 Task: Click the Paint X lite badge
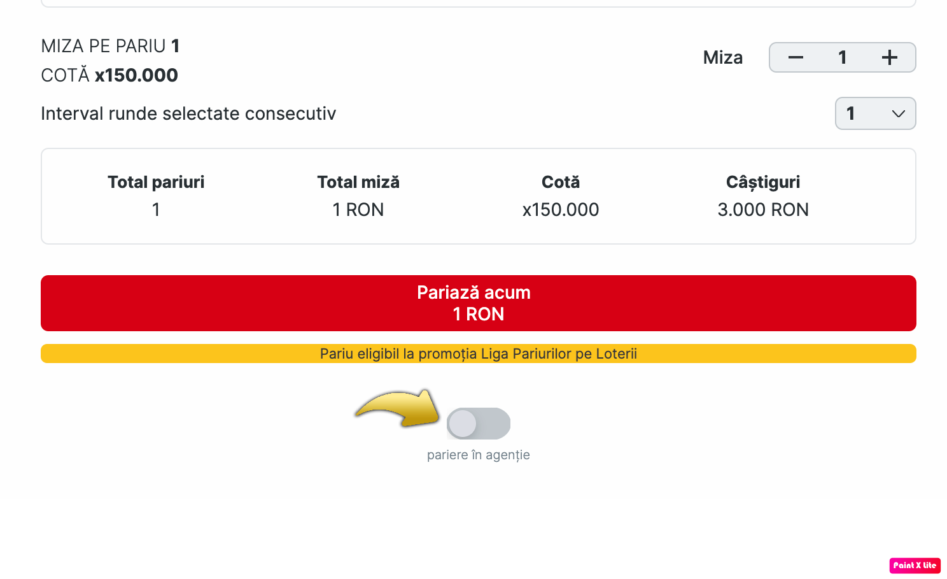pyautogui.click(x=915, y=566)
